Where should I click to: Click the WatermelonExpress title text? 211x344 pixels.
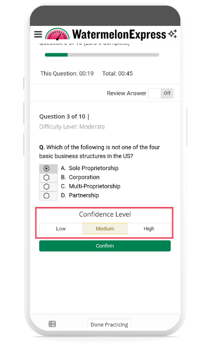119,34
